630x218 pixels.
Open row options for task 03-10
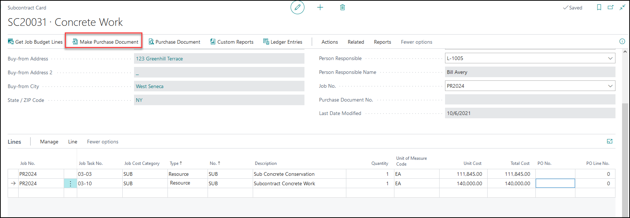70,183
